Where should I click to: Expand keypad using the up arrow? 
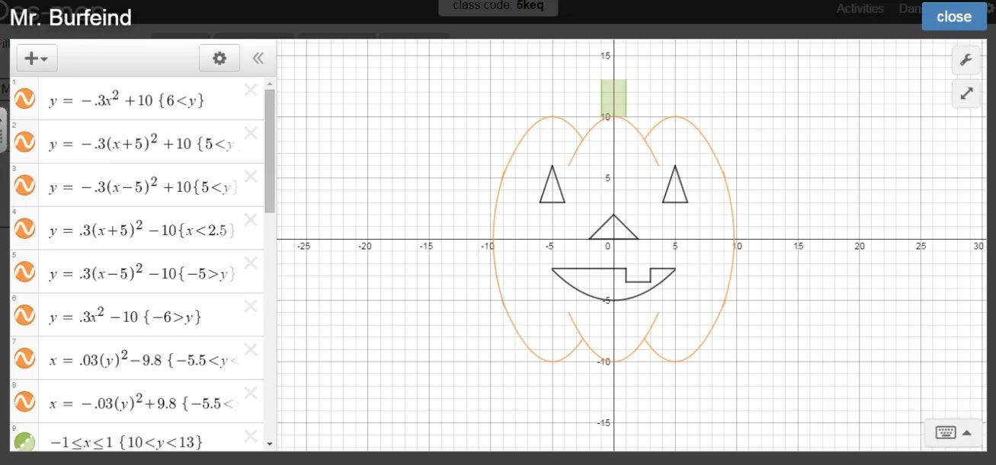click(967, 433)
